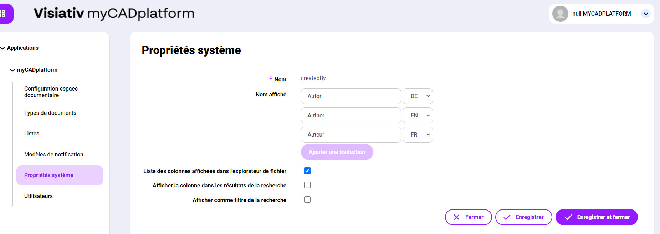The height and width of the screenshot is (234, 660).
Task: Open the EN language dropdown
Action: click(x=418, y=115)
